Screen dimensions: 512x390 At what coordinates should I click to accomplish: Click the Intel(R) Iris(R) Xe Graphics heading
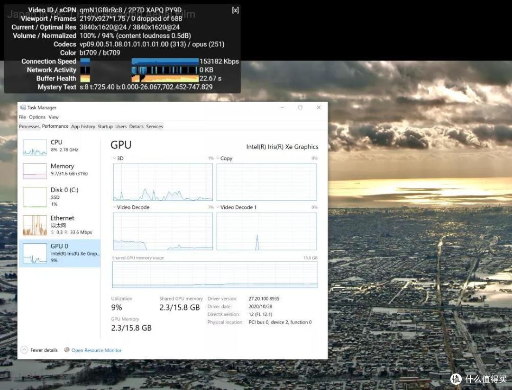[282, 147]
